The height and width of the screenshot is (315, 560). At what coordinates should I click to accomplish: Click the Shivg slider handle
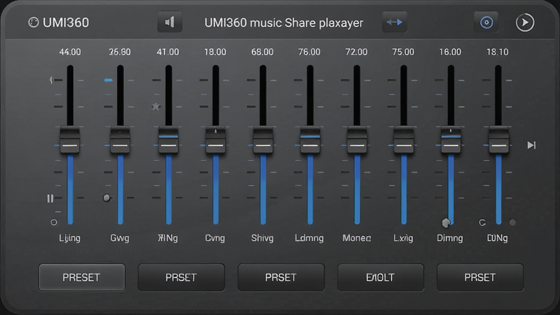[263, 140]
